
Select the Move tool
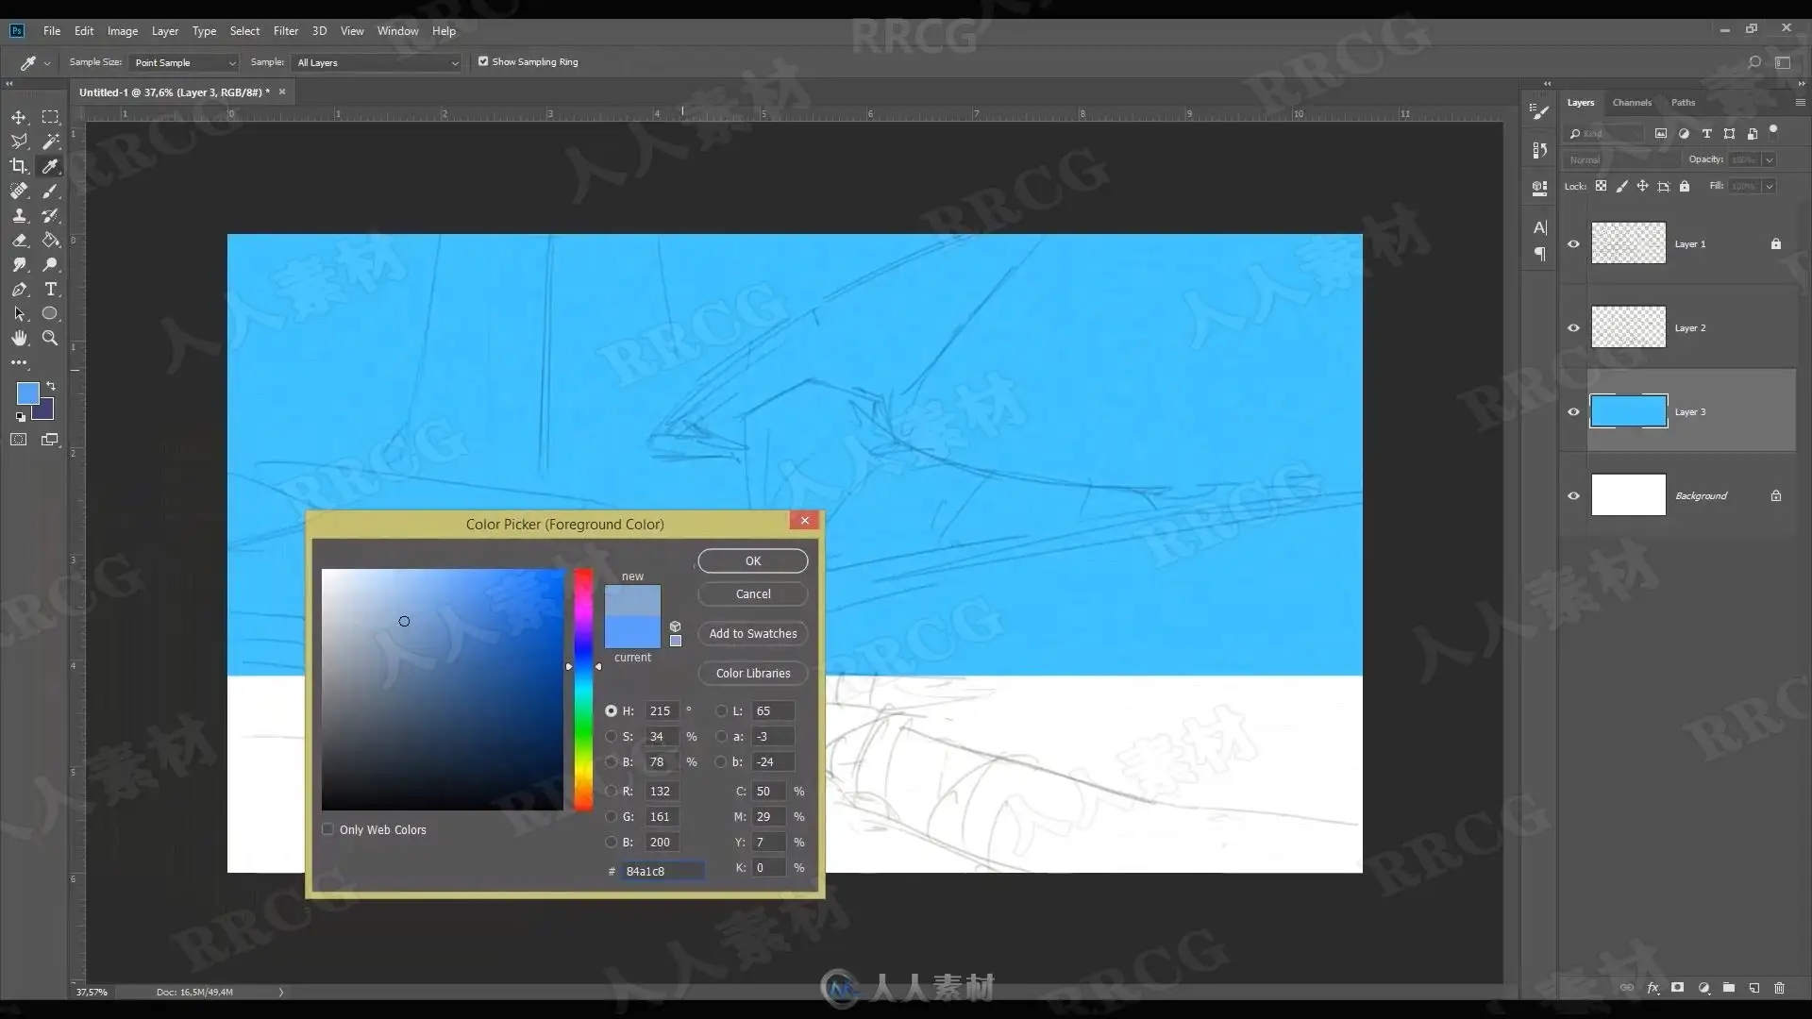(x=19, y=117)
